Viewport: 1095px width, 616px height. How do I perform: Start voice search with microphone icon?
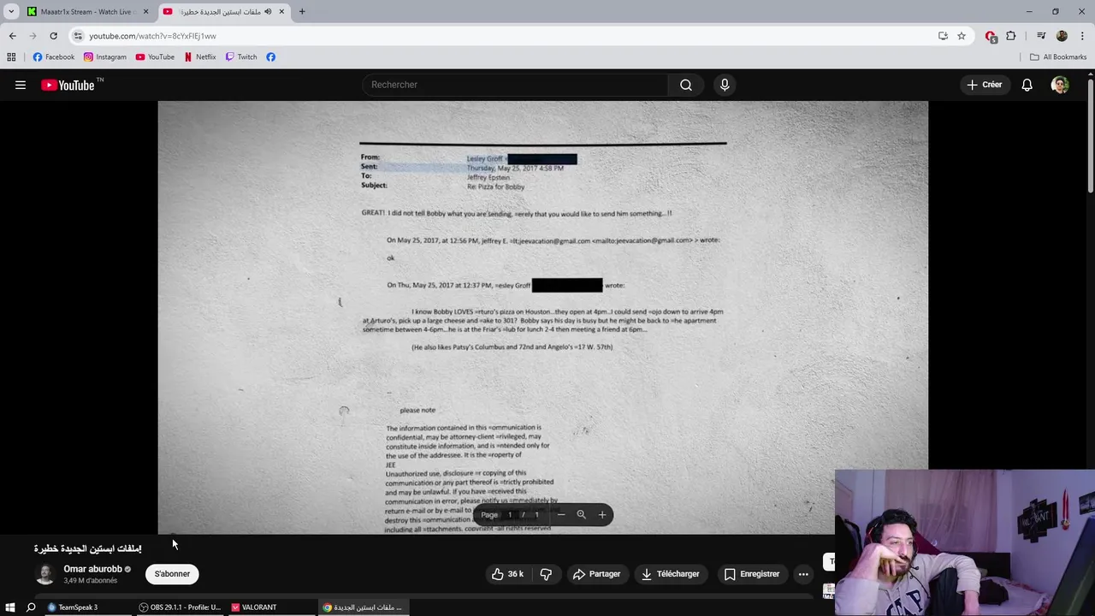point(725,85)
